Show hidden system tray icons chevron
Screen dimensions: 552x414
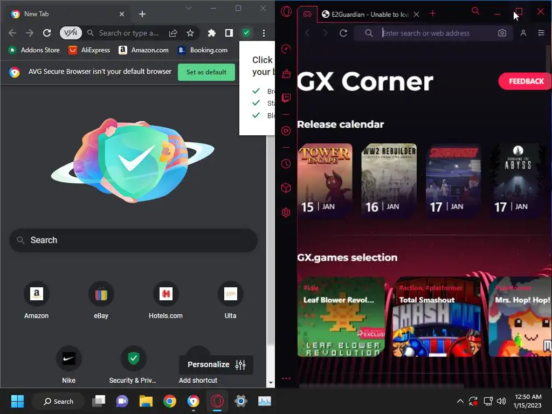(x=460, y=401)
